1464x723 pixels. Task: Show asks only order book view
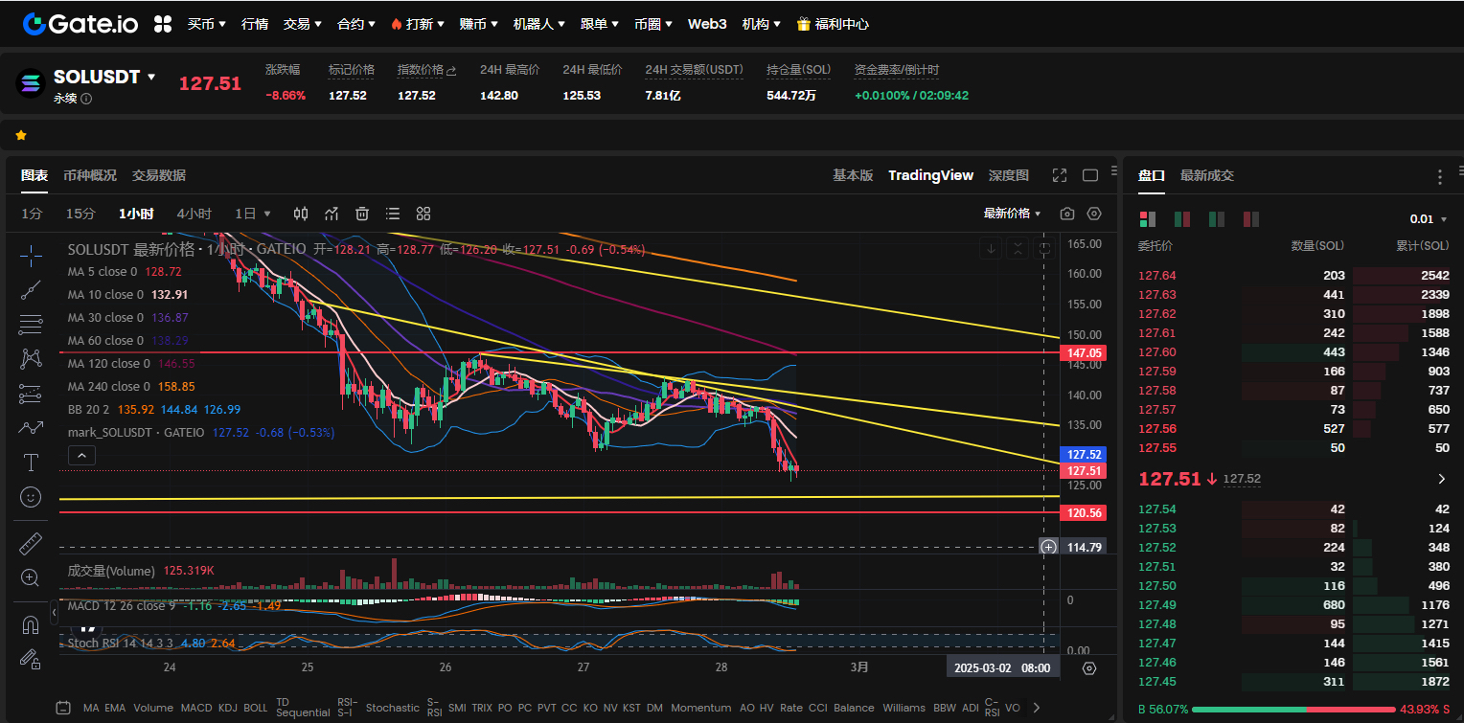(x=1251, y=219)
